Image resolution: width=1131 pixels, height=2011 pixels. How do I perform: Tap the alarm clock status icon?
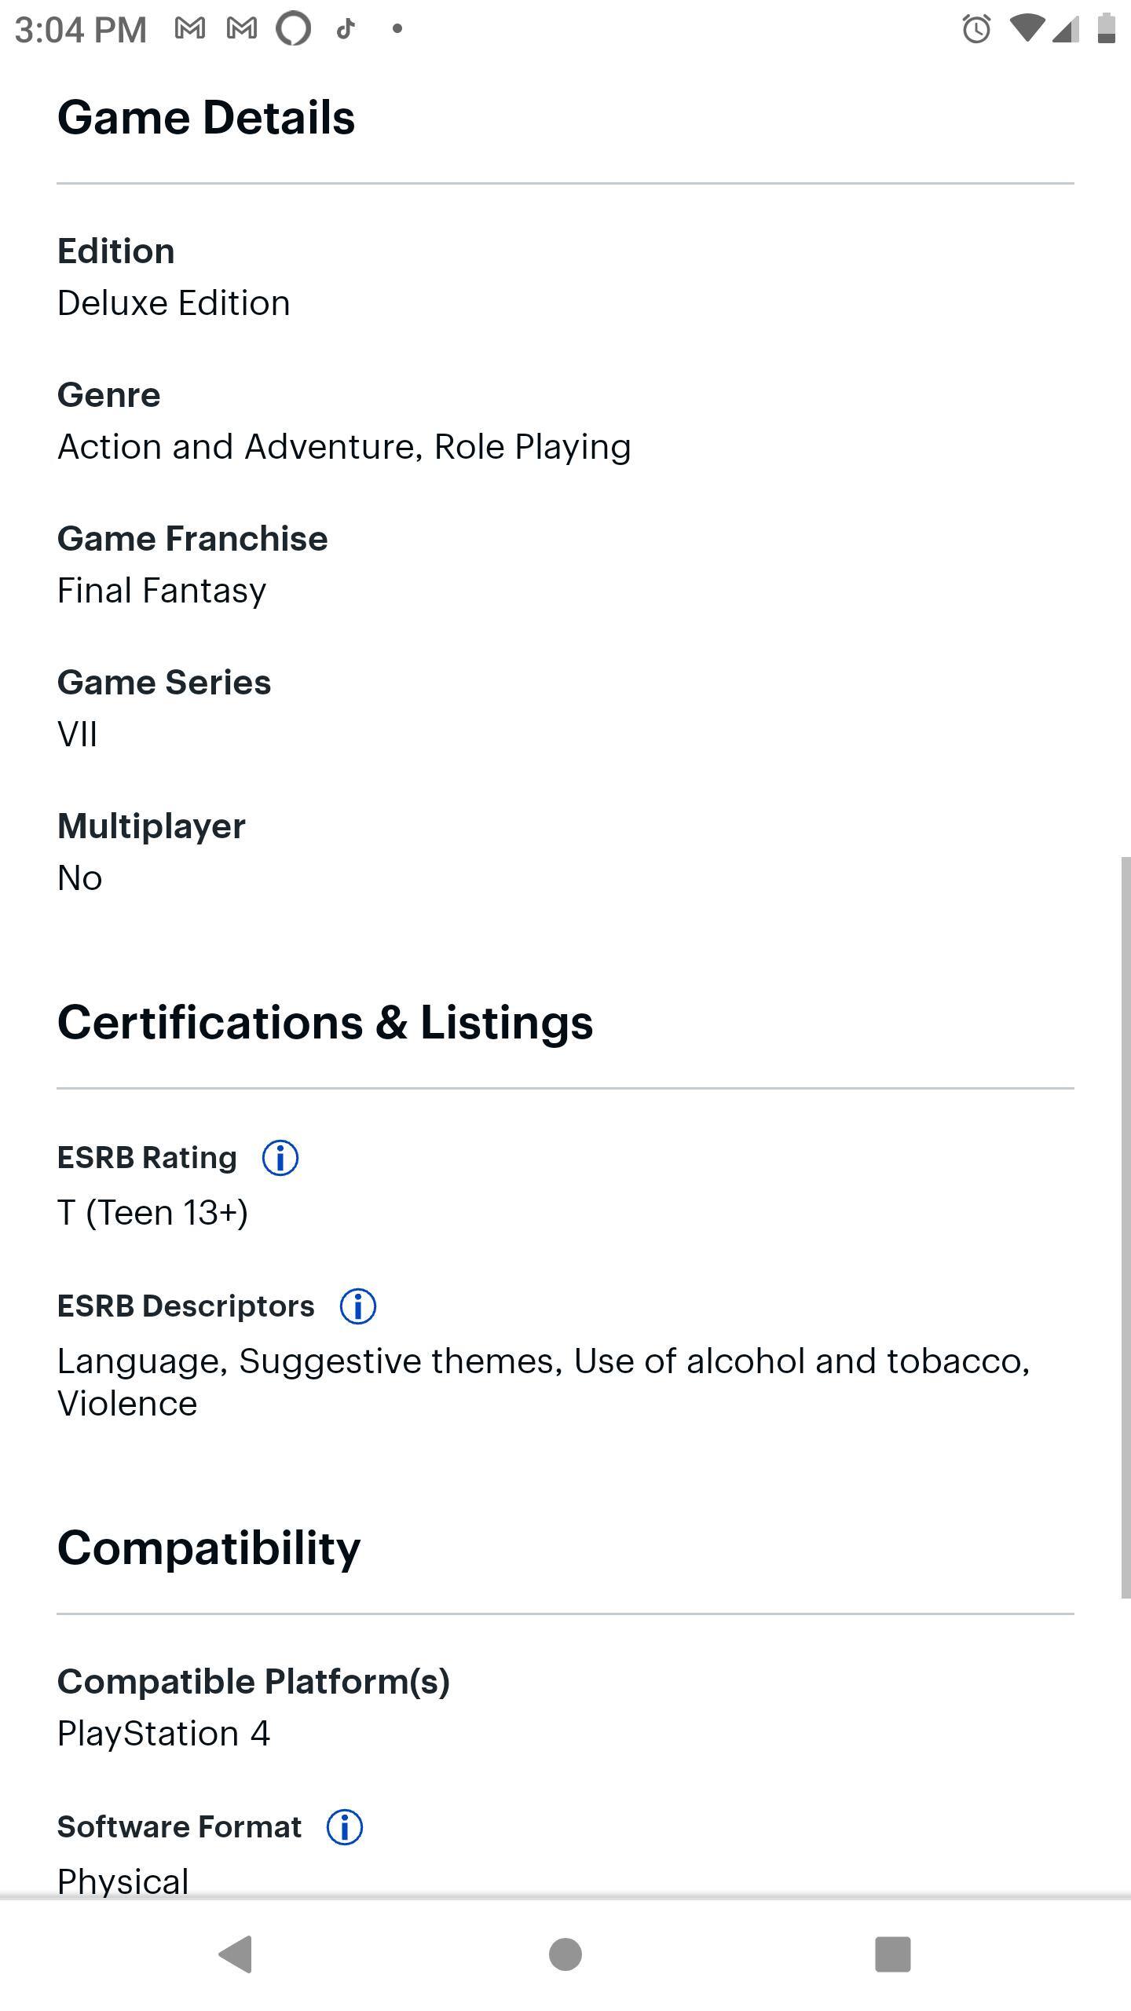click(x=976, y=30)
